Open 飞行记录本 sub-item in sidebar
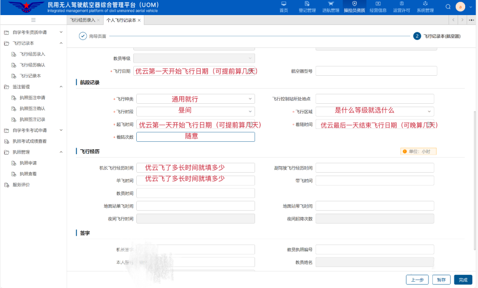Viewport: 478px width, 288px height. click(30, 76)
